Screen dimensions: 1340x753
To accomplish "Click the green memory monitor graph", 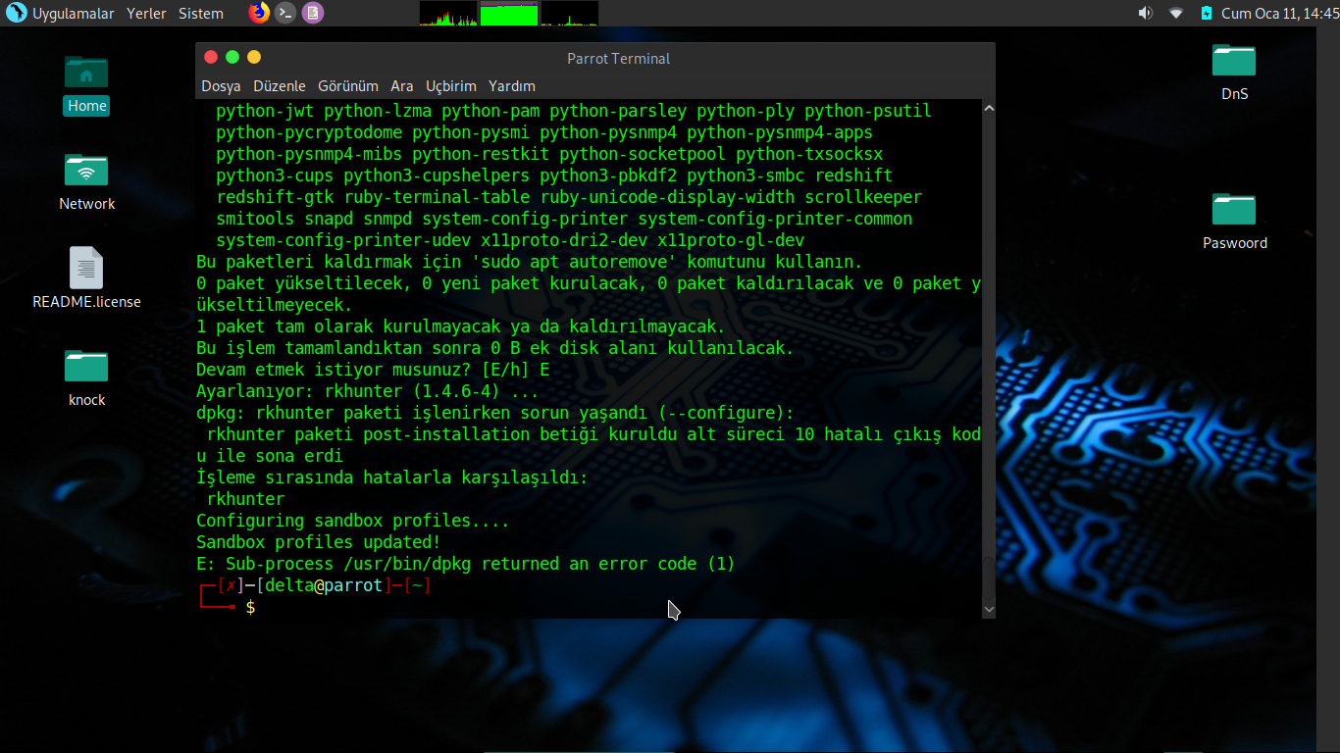I will tap(508, 13).
